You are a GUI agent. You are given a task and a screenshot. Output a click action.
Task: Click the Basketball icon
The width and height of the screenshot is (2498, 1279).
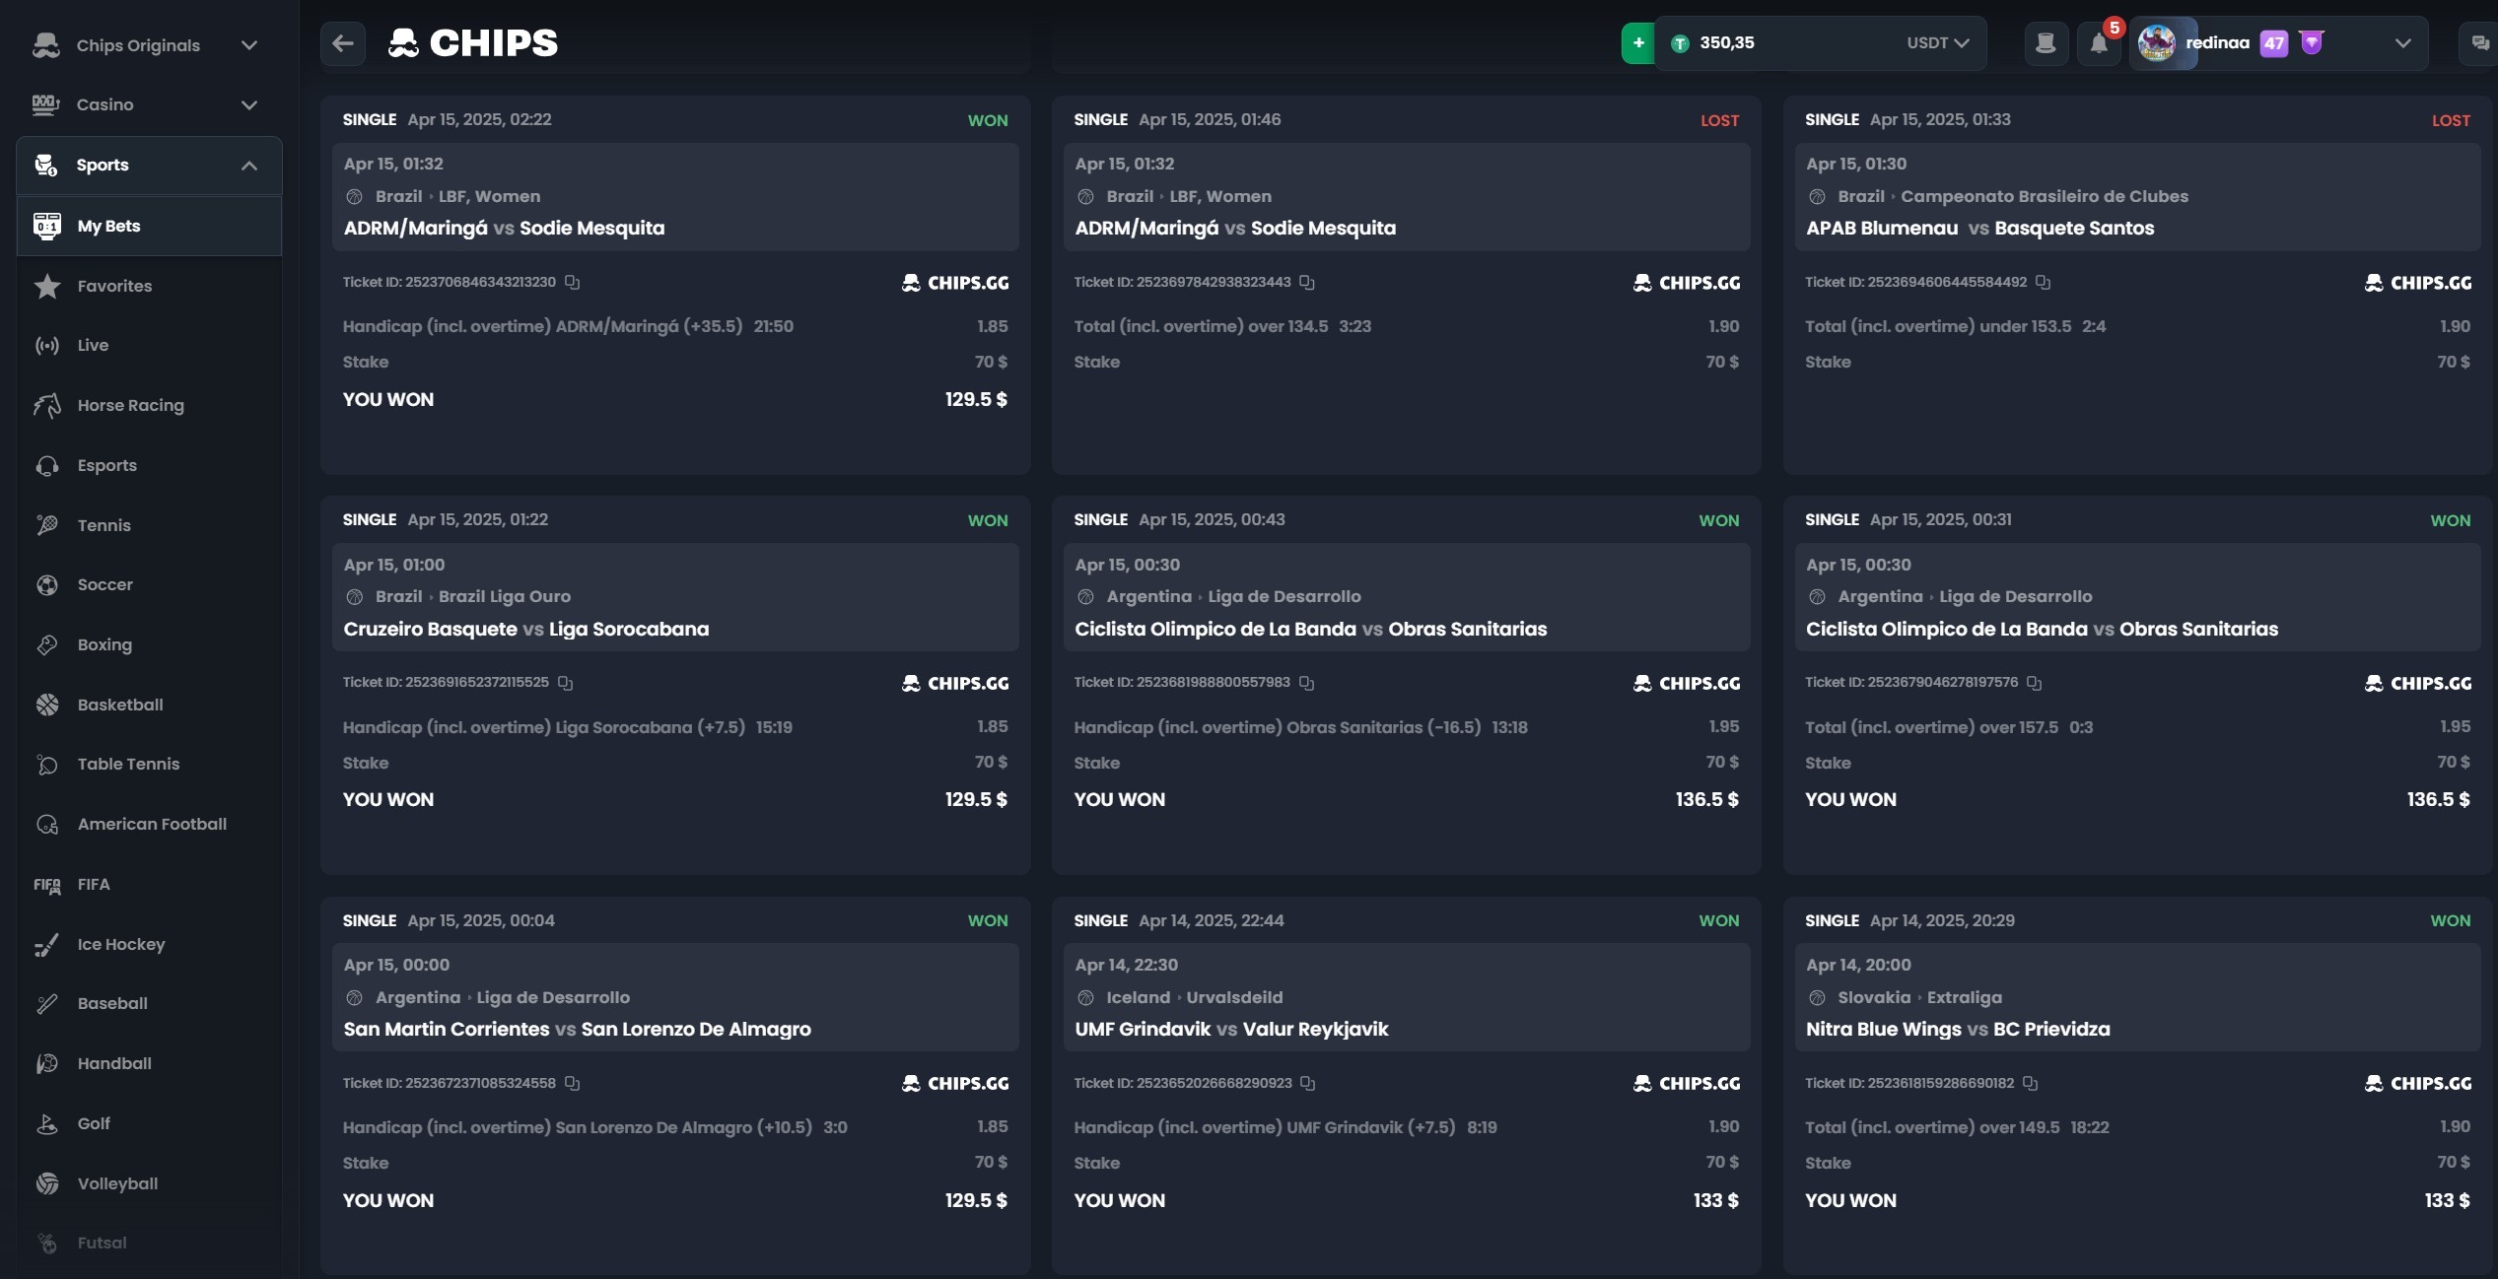coord(47,705)
